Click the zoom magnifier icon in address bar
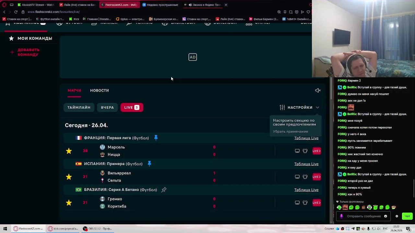 279,12
